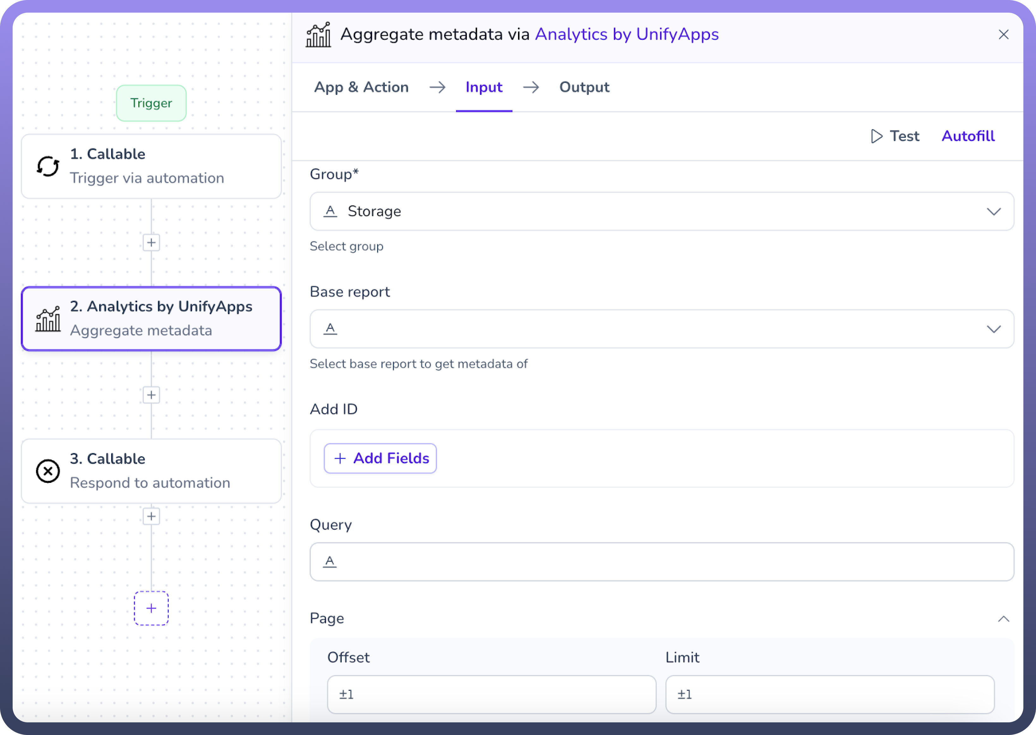Click the Analytics chart icon in step 2
The width and height of the screenshot is (1036, 735).
click(x=48, y=319)
